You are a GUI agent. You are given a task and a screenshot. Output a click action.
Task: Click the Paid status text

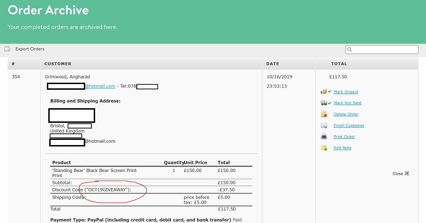coord(237,220)
